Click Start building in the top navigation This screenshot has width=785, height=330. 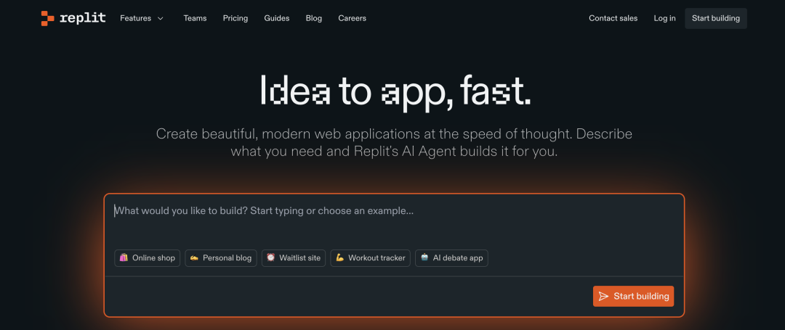click(x=716, y=18)
